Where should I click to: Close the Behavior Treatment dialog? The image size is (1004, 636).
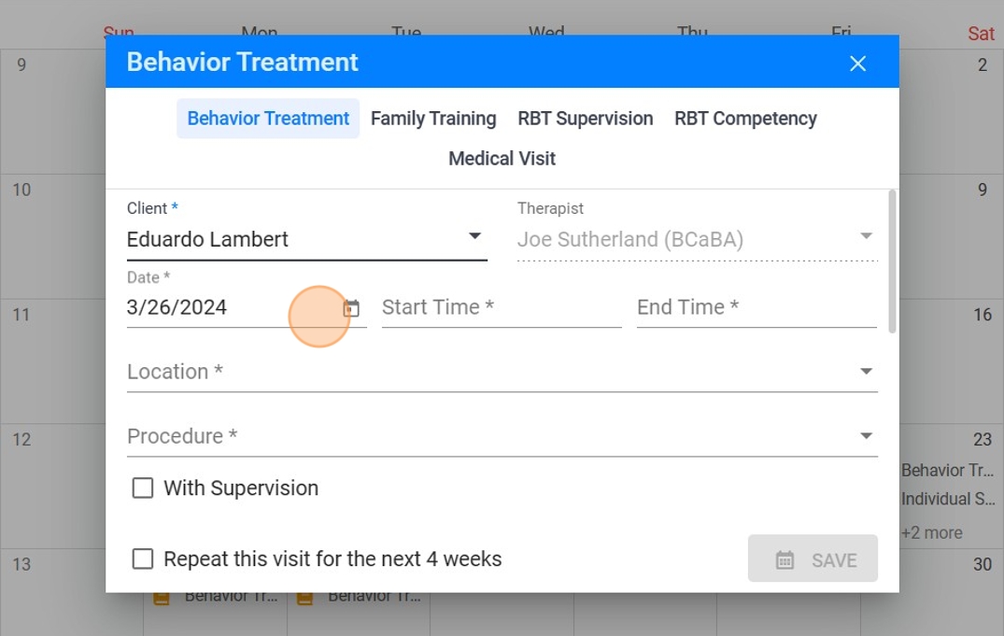pos(857,64)
